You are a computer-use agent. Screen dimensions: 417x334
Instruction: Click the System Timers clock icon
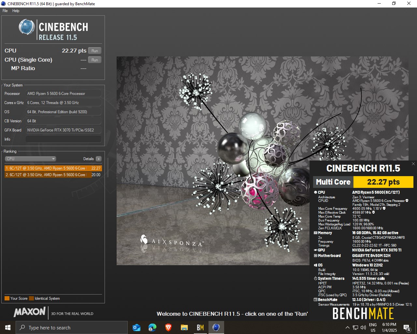[x=315, y=279]
